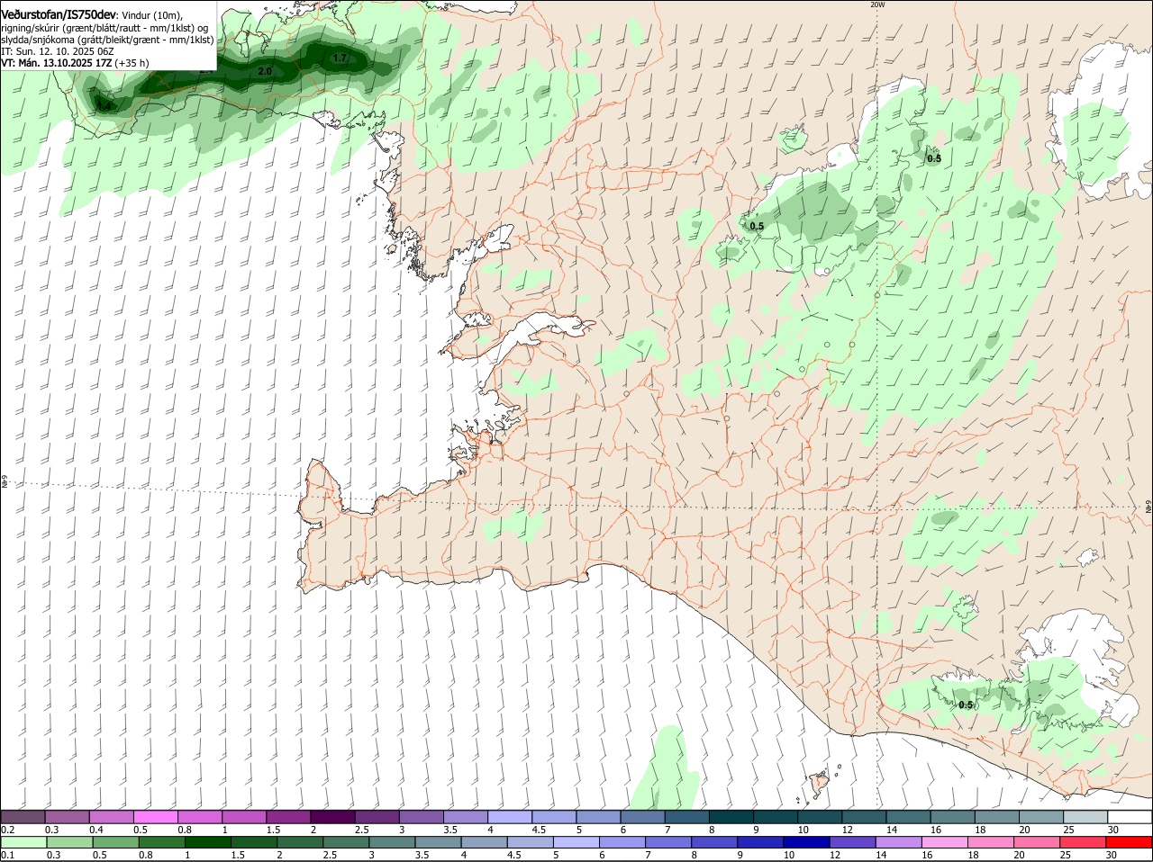Click the 64N latitude label on left edge
1153x862 pixels.
(x=5, y=482)
